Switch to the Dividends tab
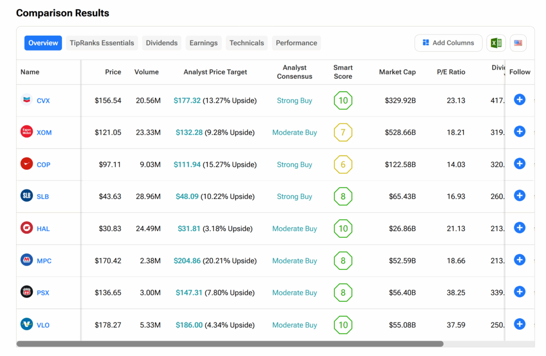The width and height of the screenshot is (546, 356). point(162,43)
